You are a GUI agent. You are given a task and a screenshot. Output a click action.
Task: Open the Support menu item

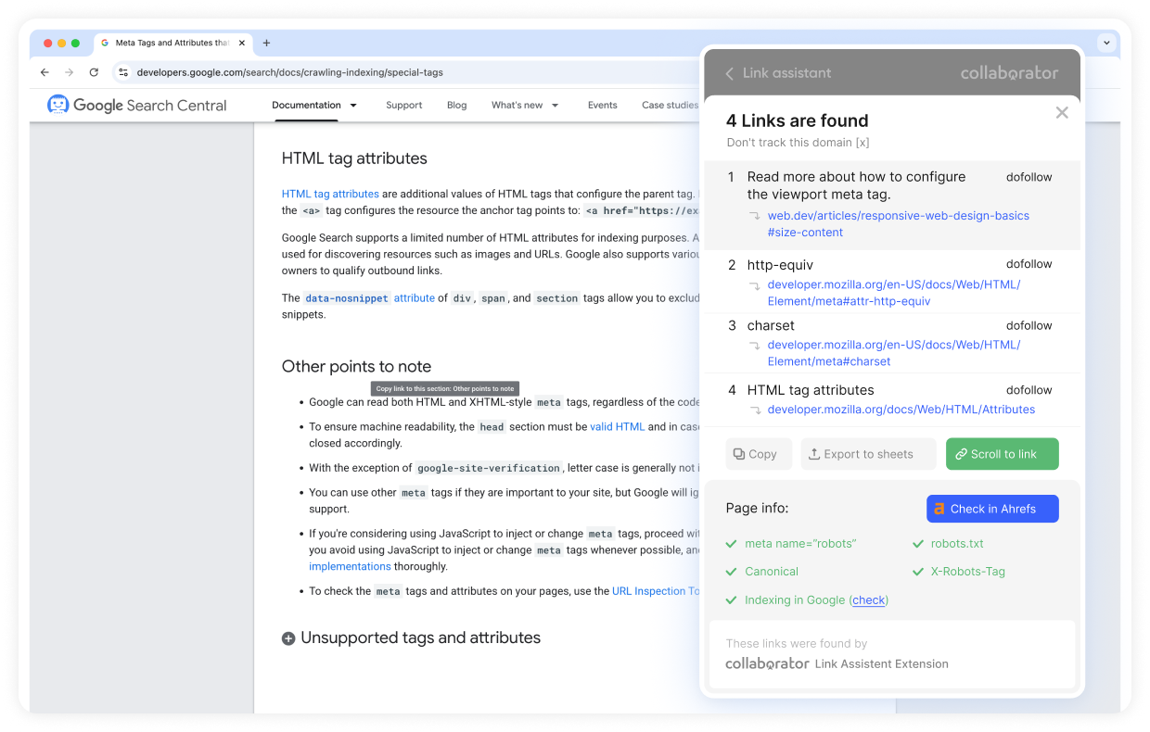coord(403,105)
